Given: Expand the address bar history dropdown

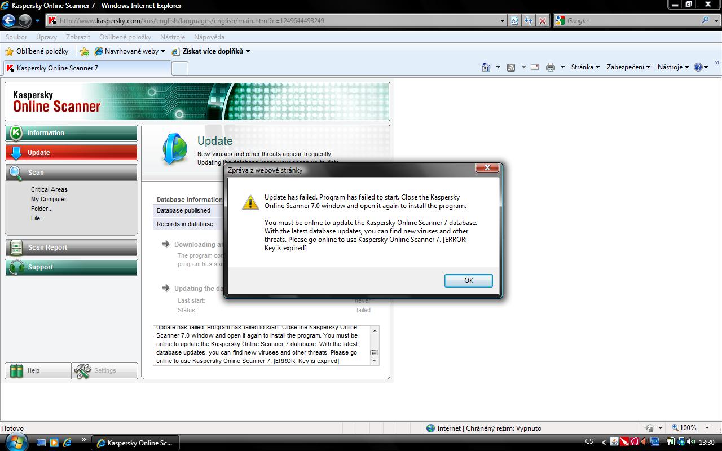Looking at the screenshot, I should 502,21.
